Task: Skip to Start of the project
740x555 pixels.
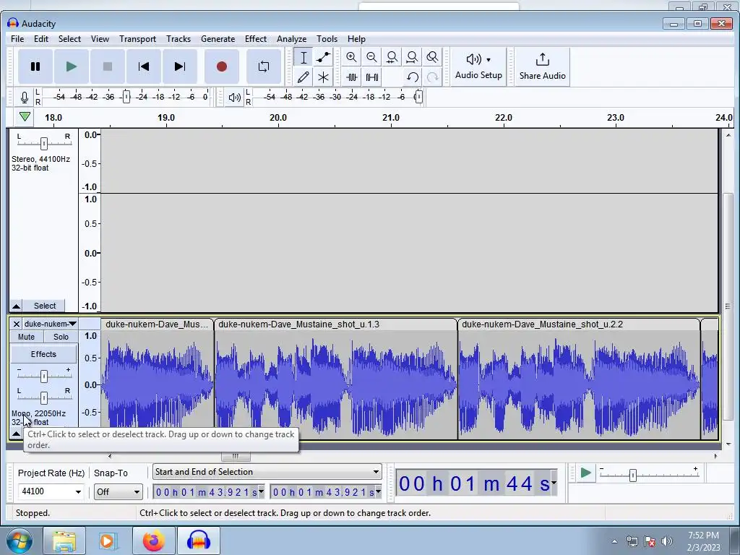Action: 144,66
